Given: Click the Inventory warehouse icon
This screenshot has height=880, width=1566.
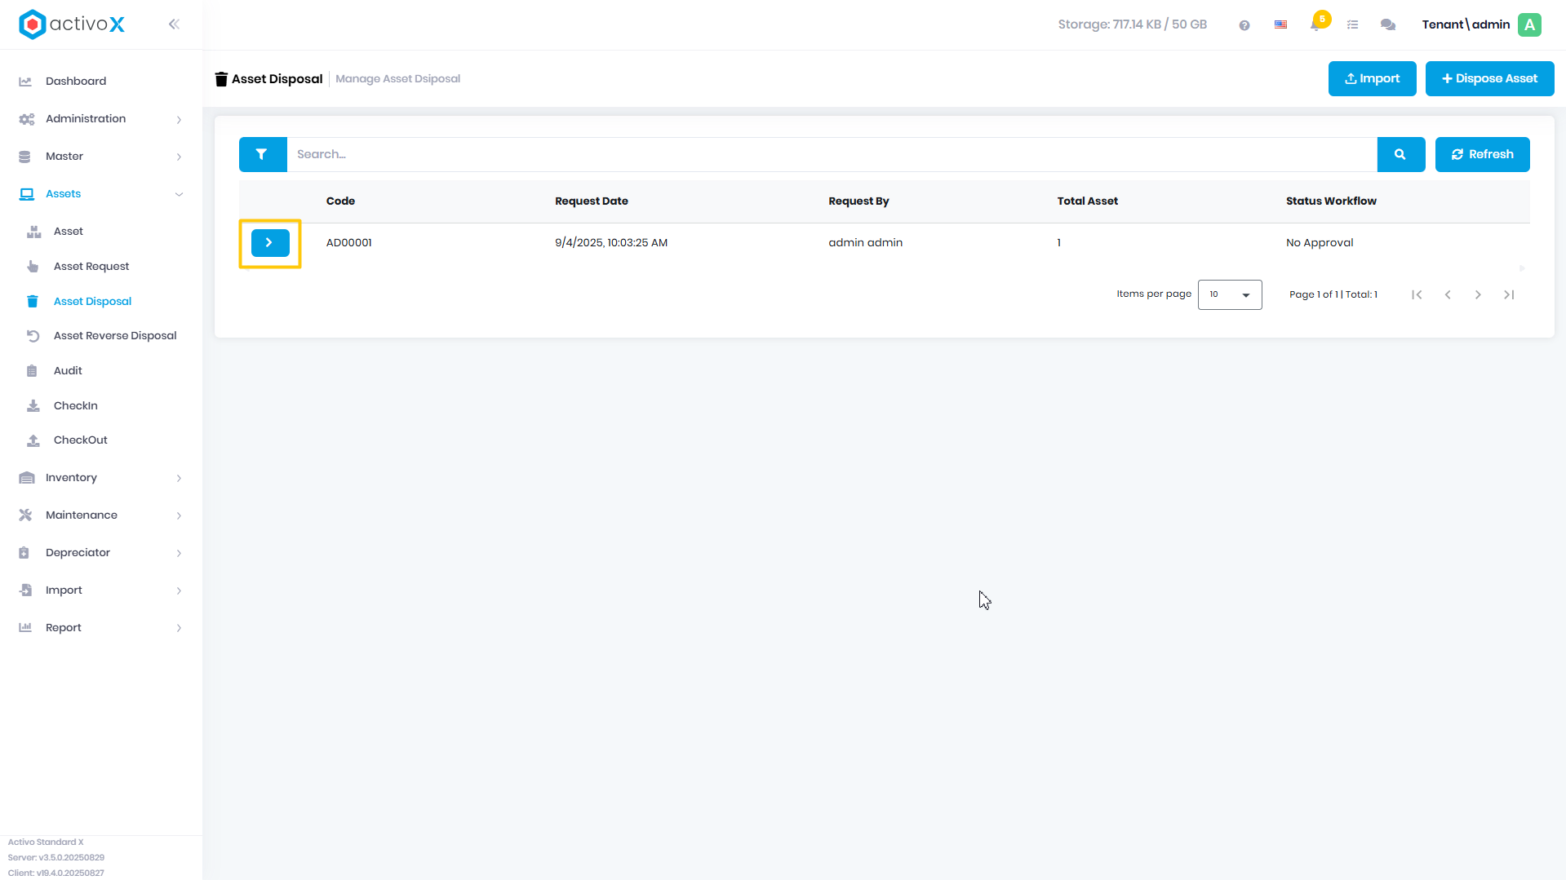Looking at the screenshot, I should pyautogui.click(x=26, y=478).
